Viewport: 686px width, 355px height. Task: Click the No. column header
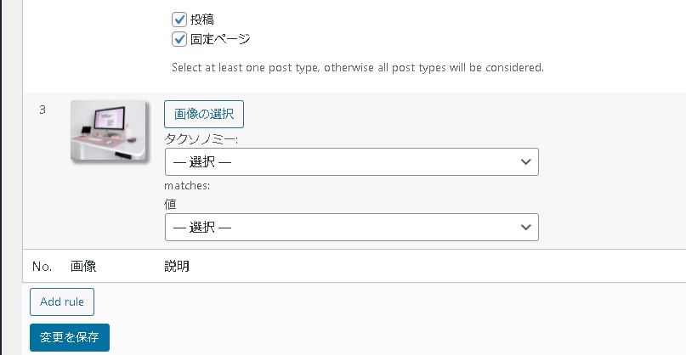click(x=43, y=267)
